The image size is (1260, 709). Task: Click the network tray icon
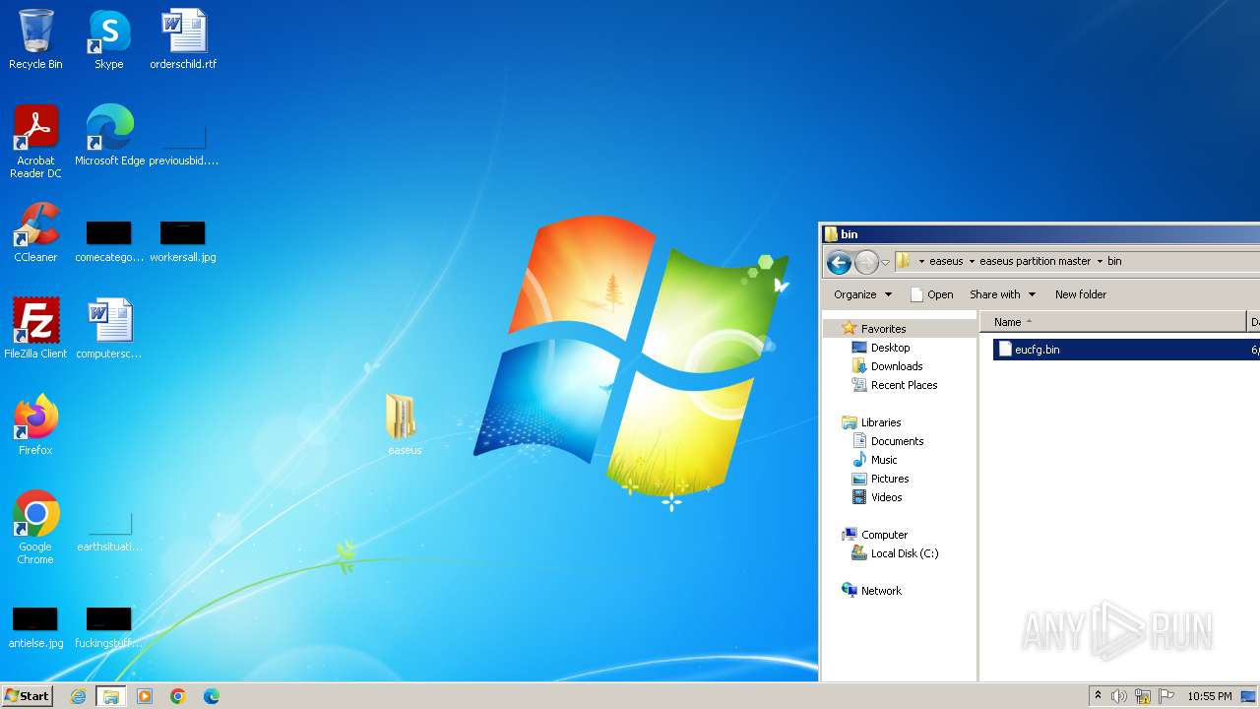coord(1143,696)
